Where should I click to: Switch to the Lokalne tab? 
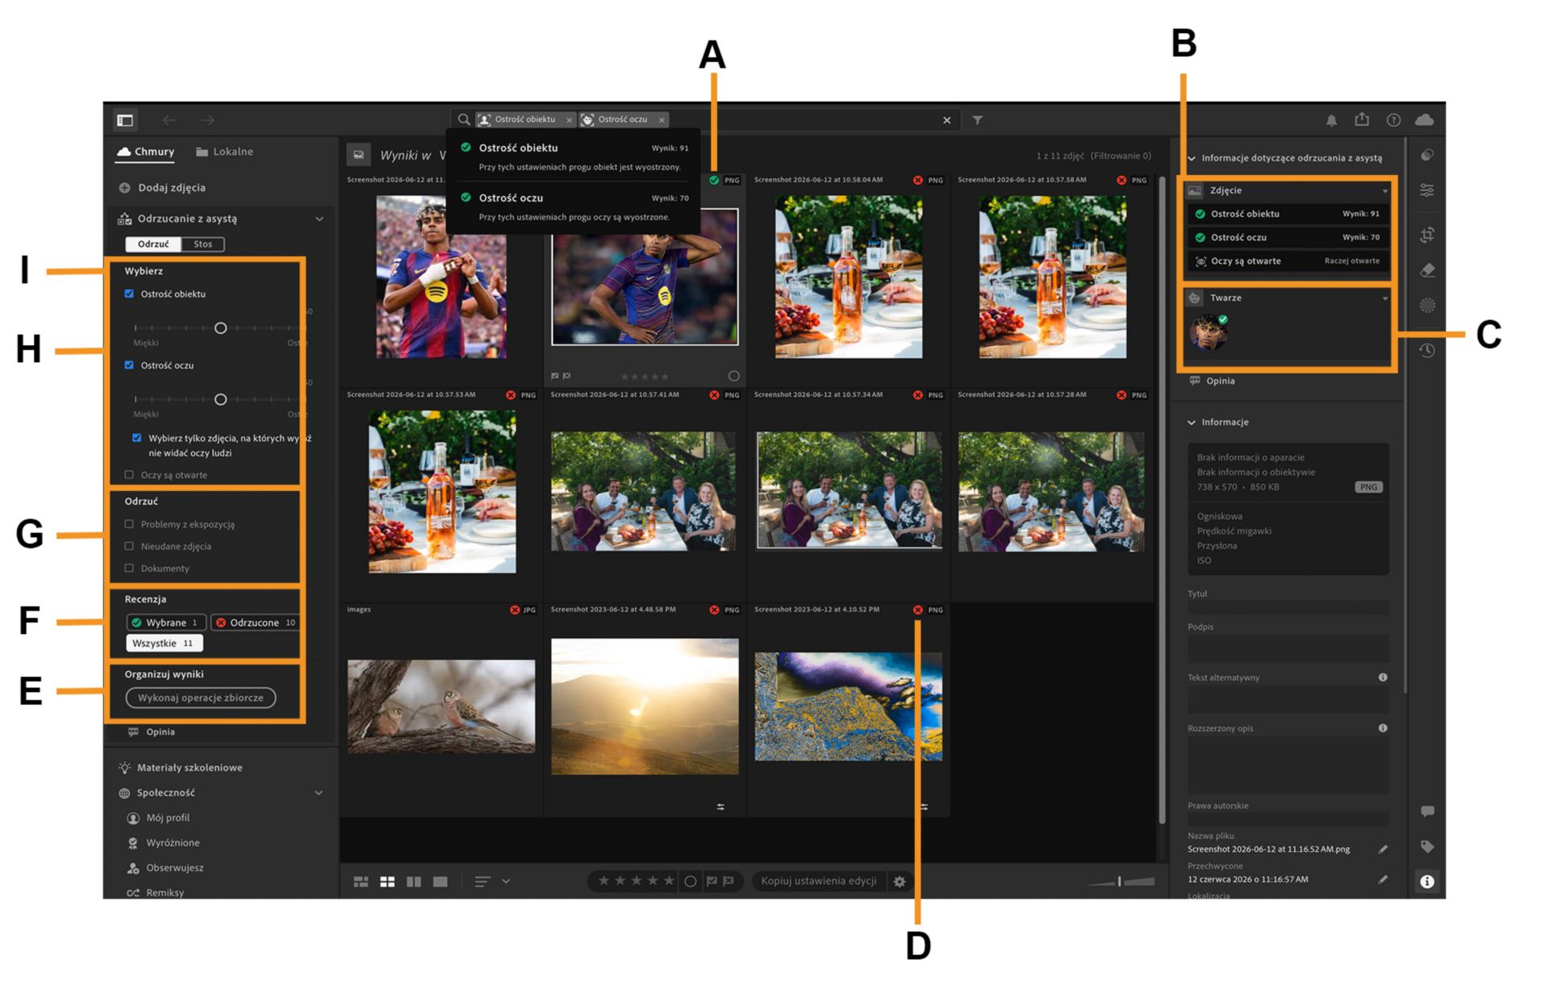pos(224,152)
